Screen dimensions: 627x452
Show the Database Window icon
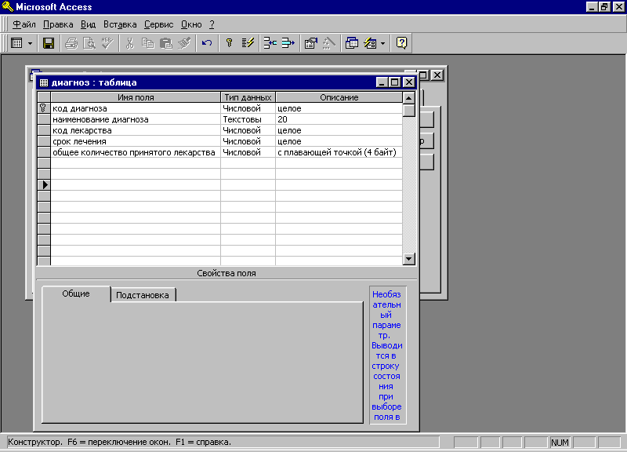351,43
